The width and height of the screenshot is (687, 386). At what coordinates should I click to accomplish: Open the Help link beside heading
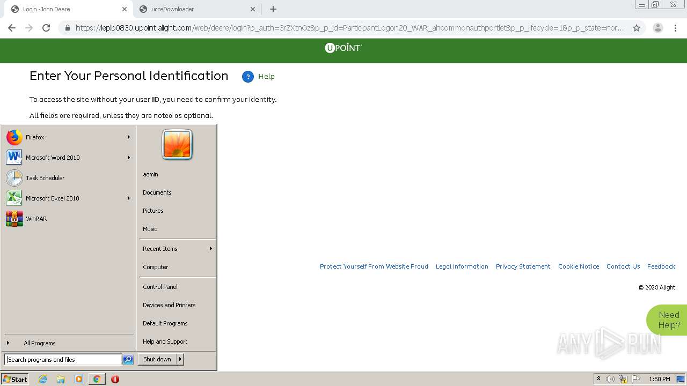coord(266,77)
